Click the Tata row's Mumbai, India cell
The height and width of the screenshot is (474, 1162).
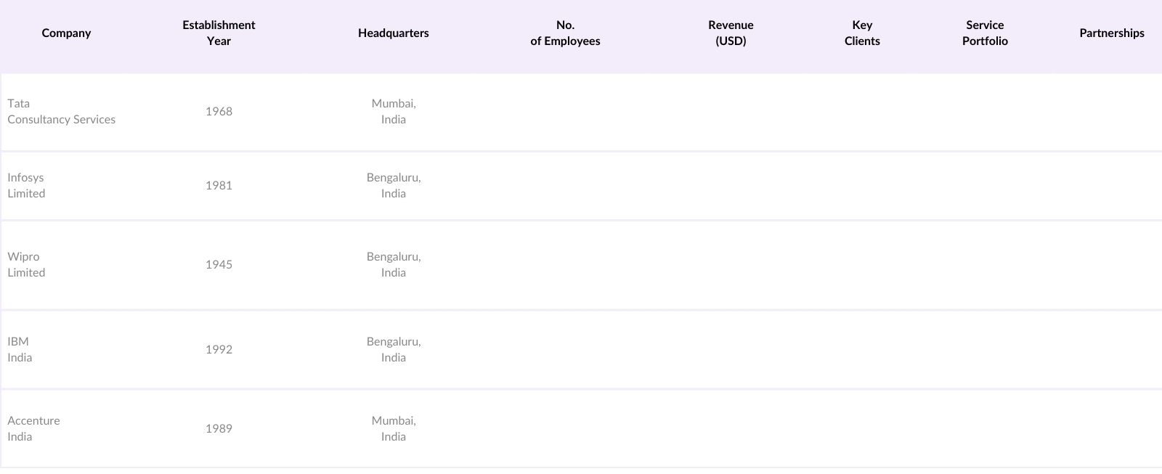tap(394, 112)
